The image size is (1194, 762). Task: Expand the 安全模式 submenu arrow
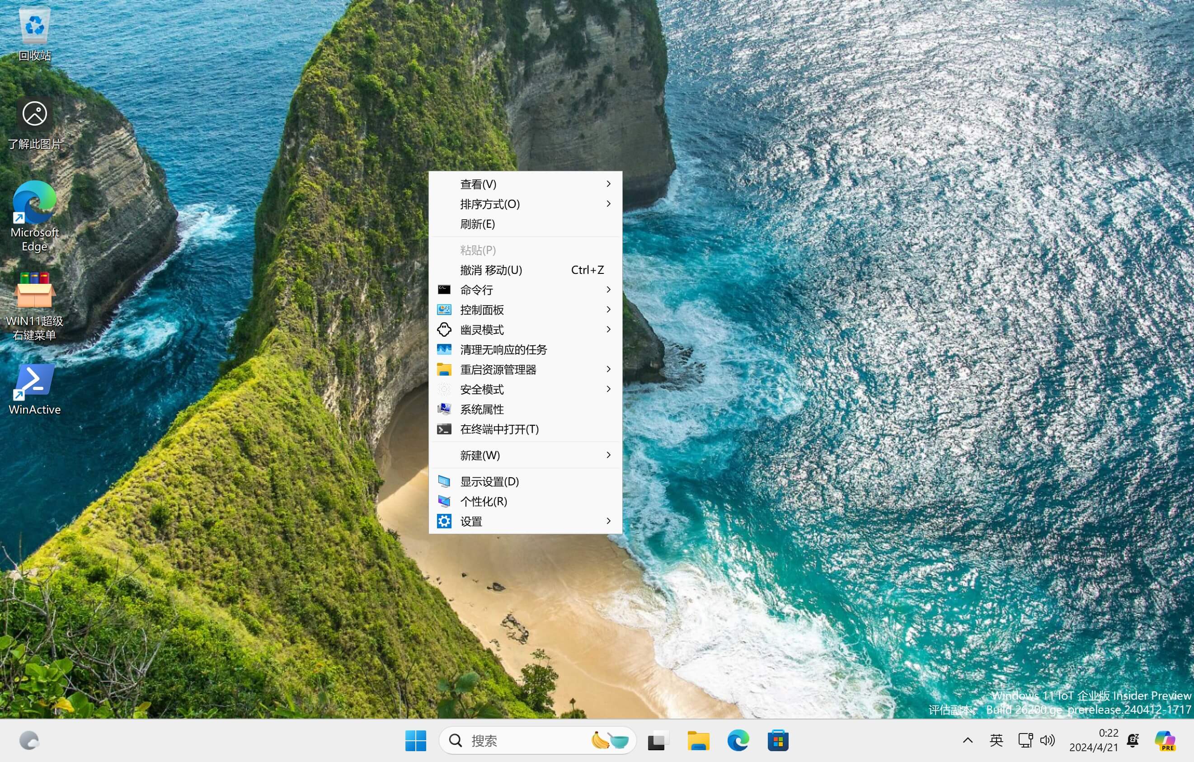[x=608, y=389]
